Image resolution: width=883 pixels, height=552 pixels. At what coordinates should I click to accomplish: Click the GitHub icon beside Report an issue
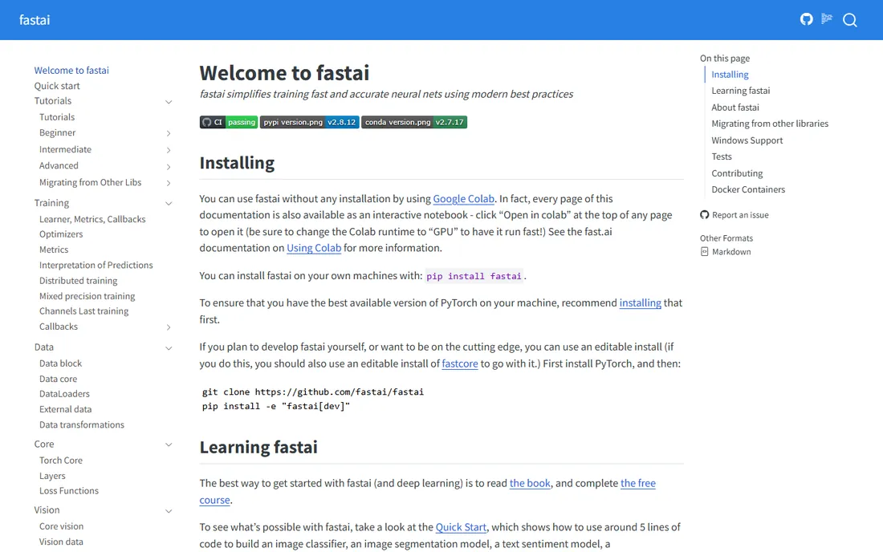click(x=705, y=215)
